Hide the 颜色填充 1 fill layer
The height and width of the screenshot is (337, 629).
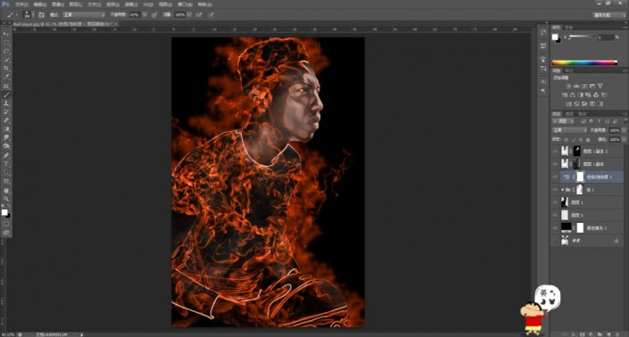pyautogui.click(x=555, y=228)
